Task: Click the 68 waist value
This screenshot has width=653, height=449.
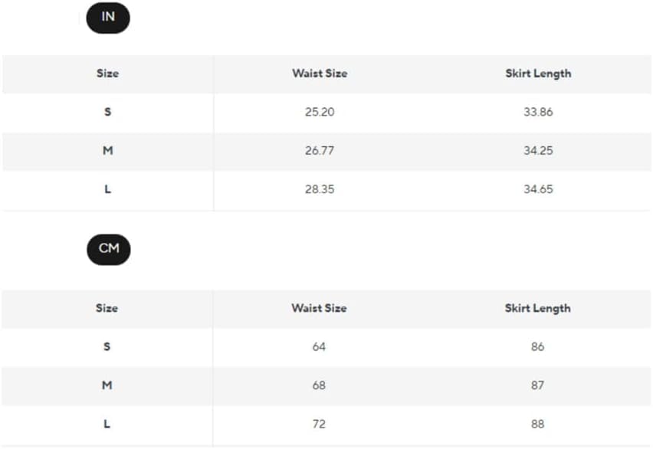Action: (x=319, y=385)
